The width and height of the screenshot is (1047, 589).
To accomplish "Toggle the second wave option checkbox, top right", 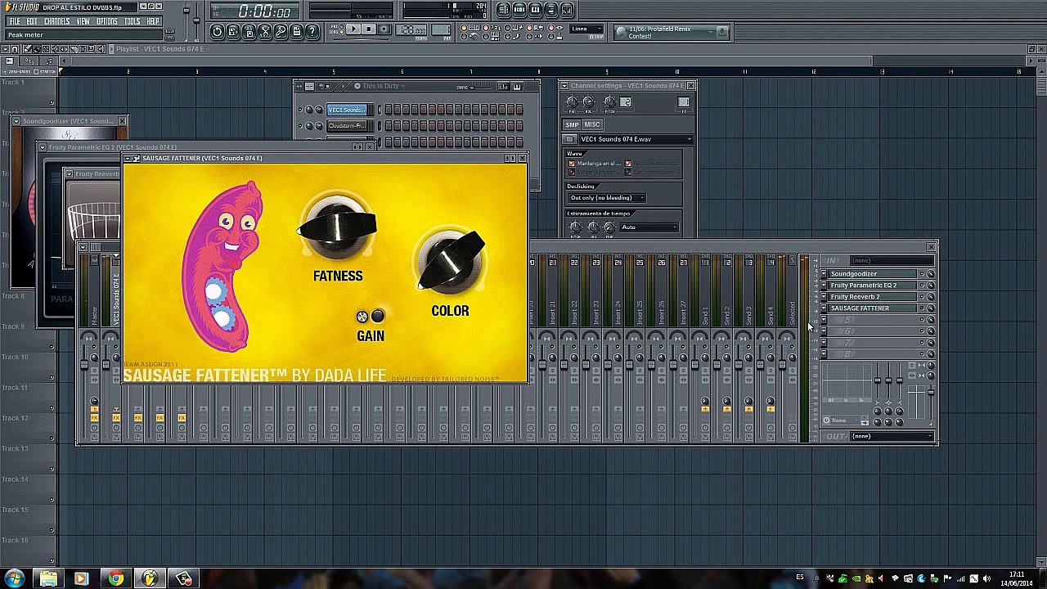I will pos(628,164).
